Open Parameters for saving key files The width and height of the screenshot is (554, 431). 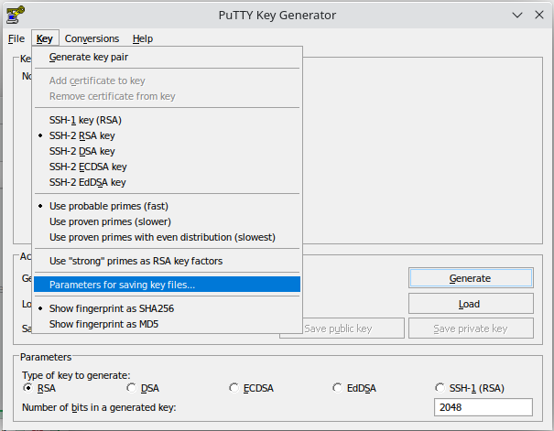[x=167, y=285]
